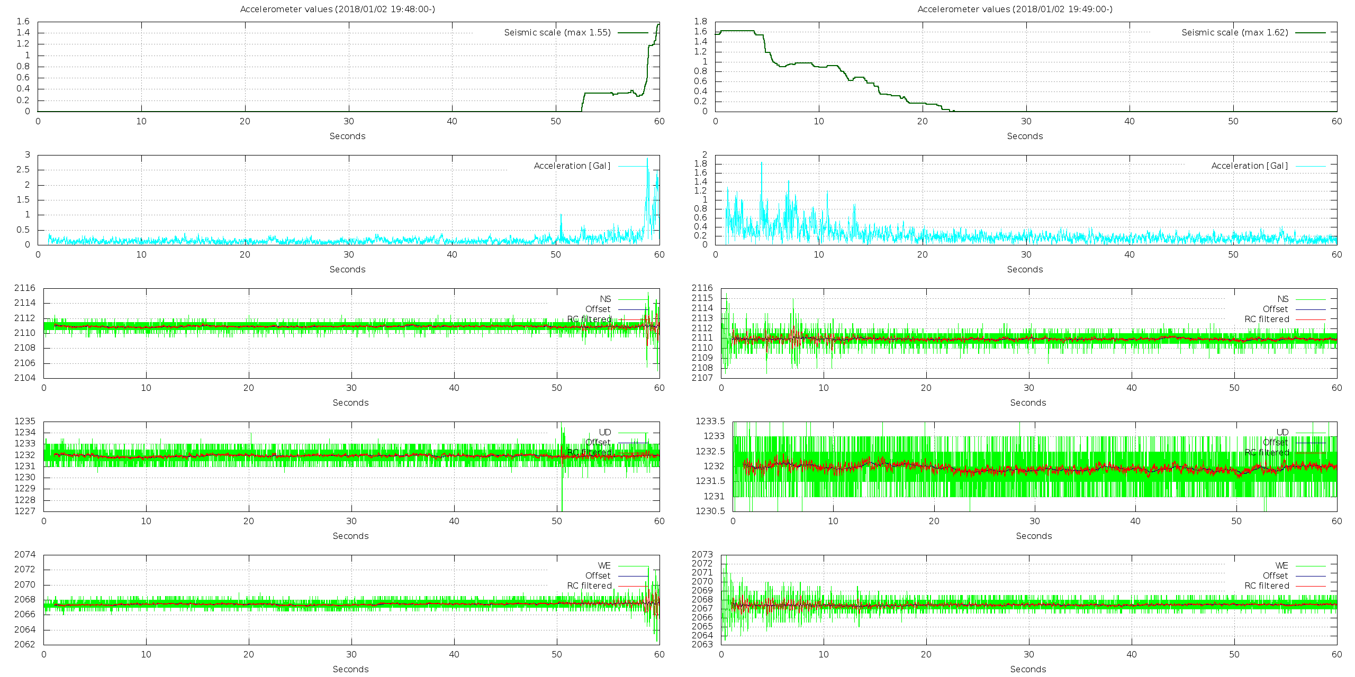Click the NS legend label in the left plot
1355x677 pixels.
pyautogui.click(x=606, y=299)
